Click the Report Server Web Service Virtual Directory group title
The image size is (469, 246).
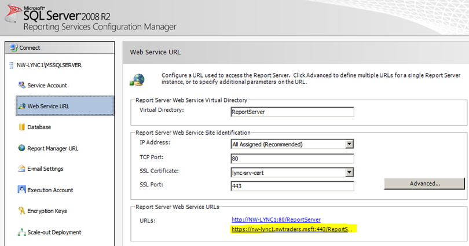pyautogui.click(x=192, y=100)
